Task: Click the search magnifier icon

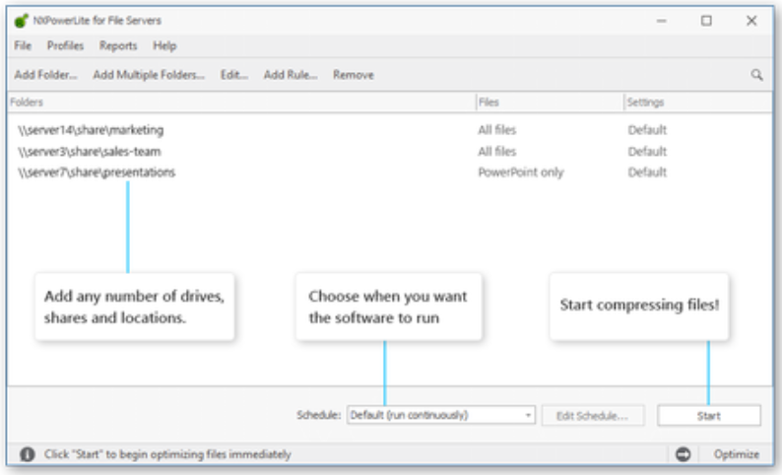Action: (756, 75)
